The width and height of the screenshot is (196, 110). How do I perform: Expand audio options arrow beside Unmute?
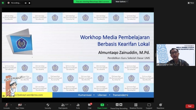[11, 105]
